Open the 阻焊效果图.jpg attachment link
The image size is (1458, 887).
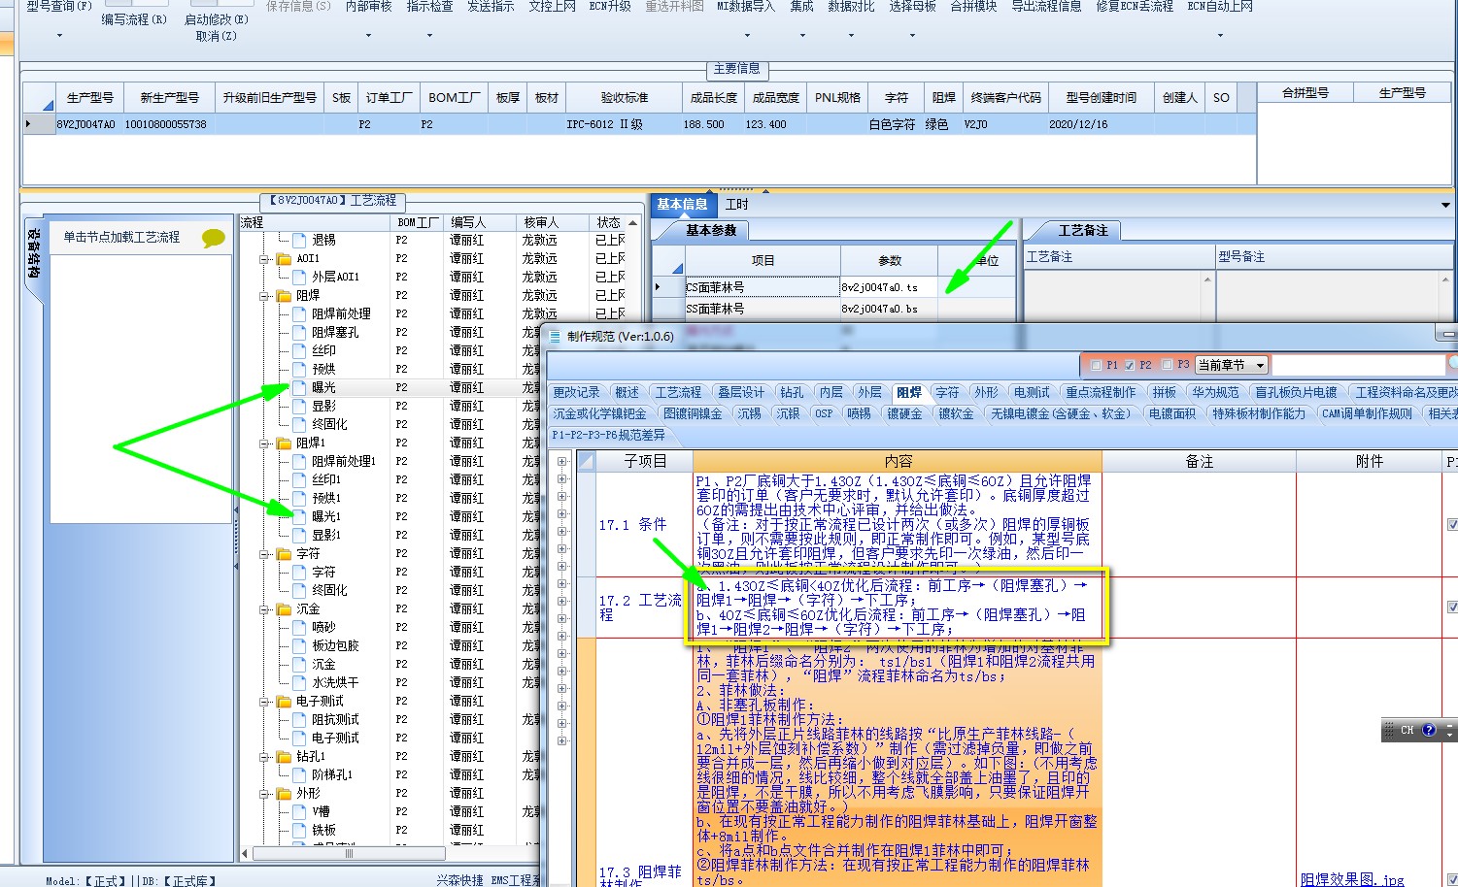(1352, 879)
